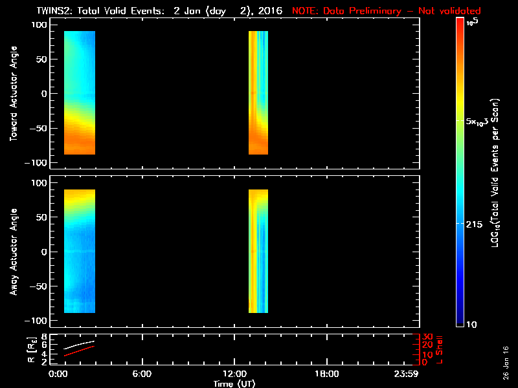Click the 12:00 time tick label
Image resolution: width=518 pixels, height=388 pixels.
(x=234, y=374)
